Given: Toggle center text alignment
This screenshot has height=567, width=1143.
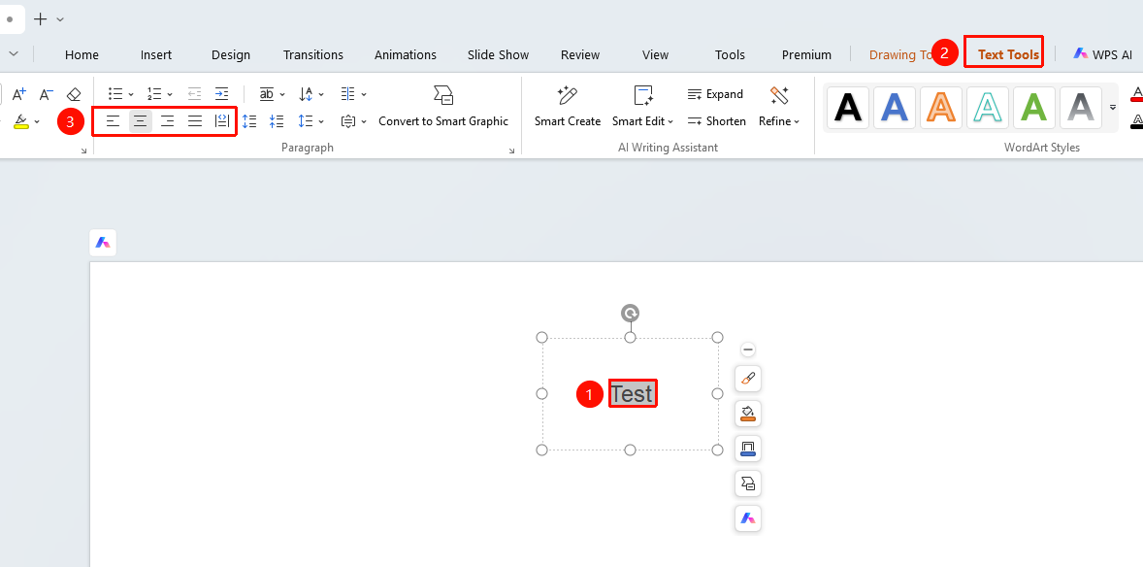Looking at the screenshot, I should coord(140,121).
